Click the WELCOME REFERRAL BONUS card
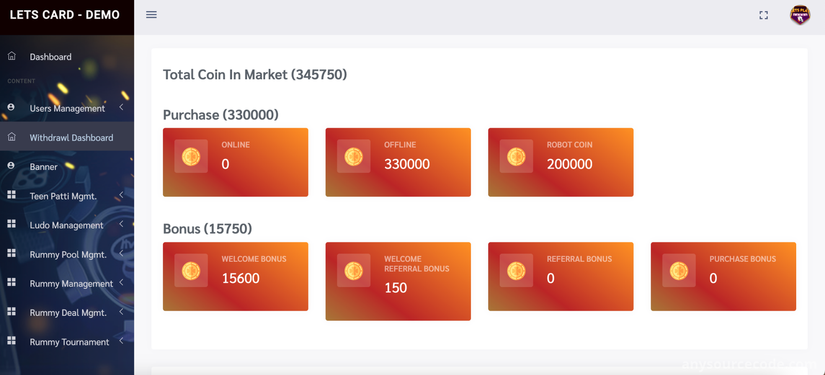Image resolution: width=825 pixels, height=375 pixels. coord(398,281)
